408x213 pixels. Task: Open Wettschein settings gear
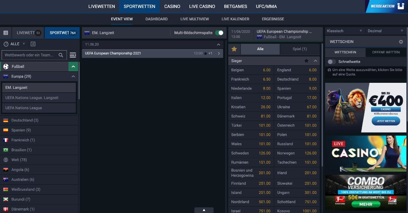(401, 42)
